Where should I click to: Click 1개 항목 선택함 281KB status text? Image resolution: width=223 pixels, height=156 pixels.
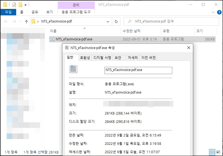(41, 152)
